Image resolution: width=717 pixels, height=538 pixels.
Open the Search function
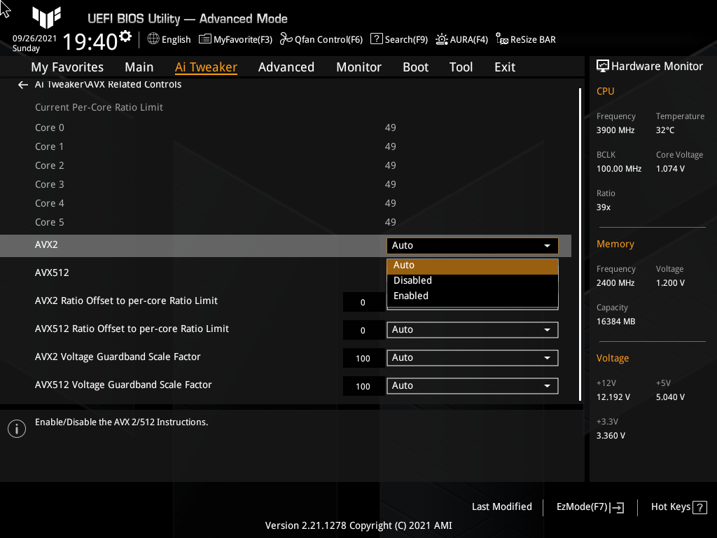(x=398, y=39)
